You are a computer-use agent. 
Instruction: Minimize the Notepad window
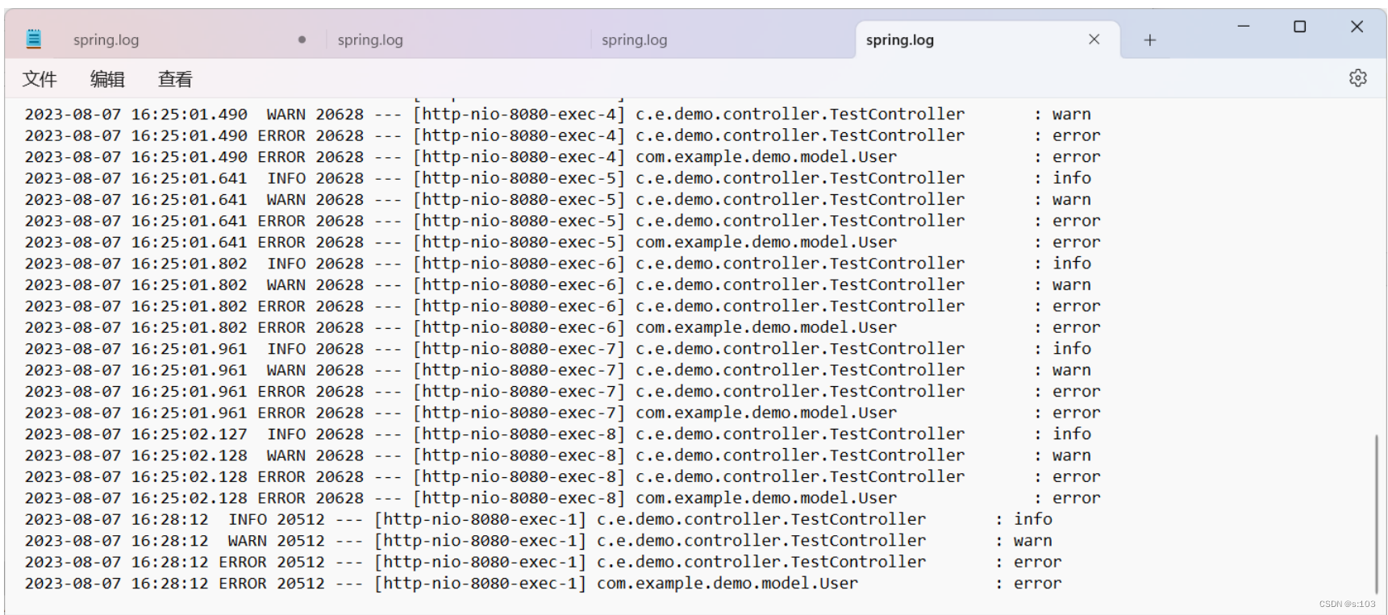[1244, 27]
